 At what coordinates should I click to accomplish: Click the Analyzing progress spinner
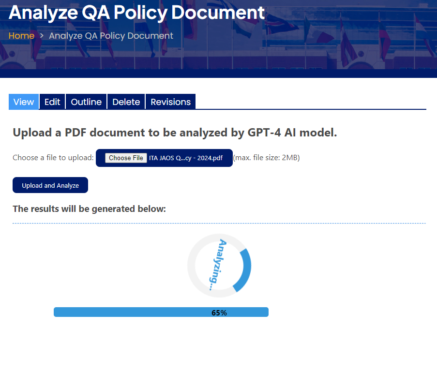coord(219,265)
